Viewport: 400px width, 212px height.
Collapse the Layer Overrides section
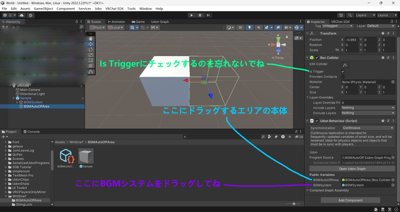pyautogui.click(x=307, y=97)
